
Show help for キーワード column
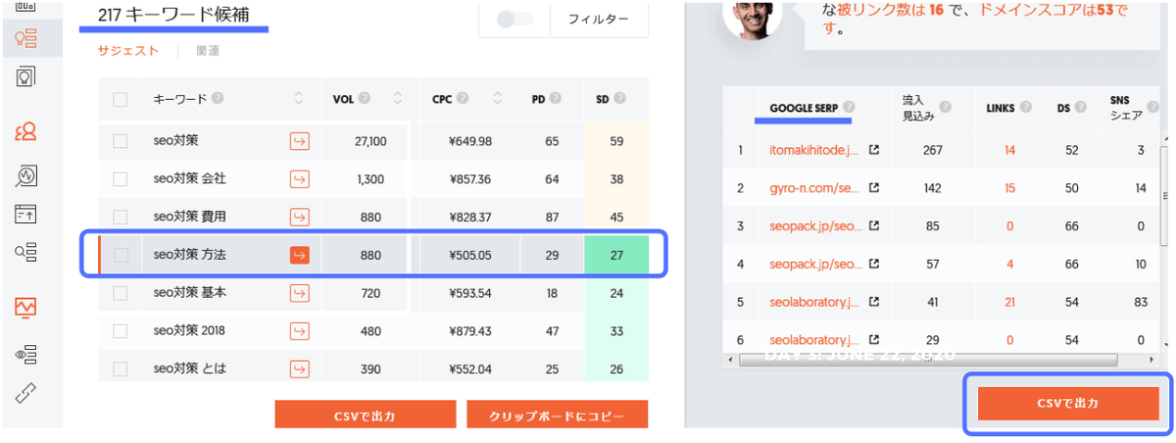218,98
